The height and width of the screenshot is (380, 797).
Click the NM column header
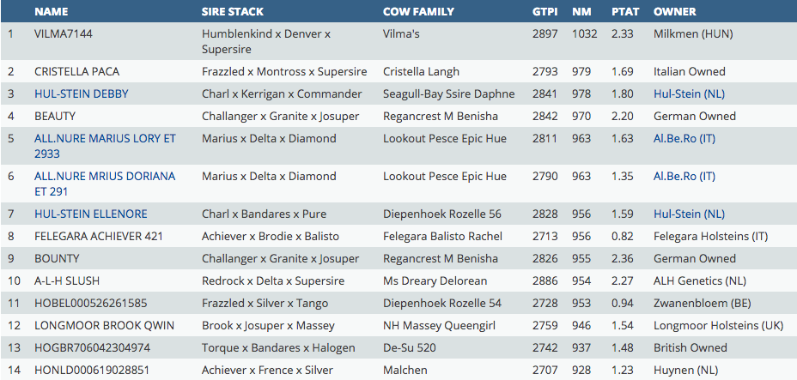[581, 12]
